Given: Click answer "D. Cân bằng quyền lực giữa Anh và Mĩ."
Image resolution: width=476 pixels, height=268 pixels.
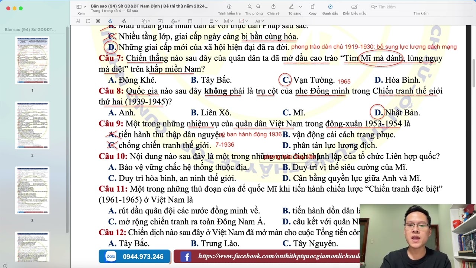Looking at the screenshot, I should [351, 178].
